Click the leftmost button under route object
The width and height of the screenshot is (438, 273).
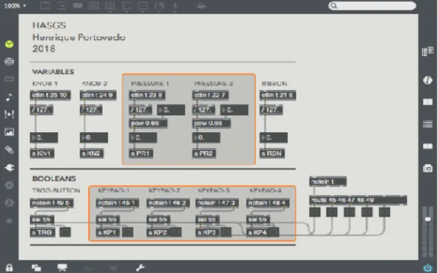315,212
